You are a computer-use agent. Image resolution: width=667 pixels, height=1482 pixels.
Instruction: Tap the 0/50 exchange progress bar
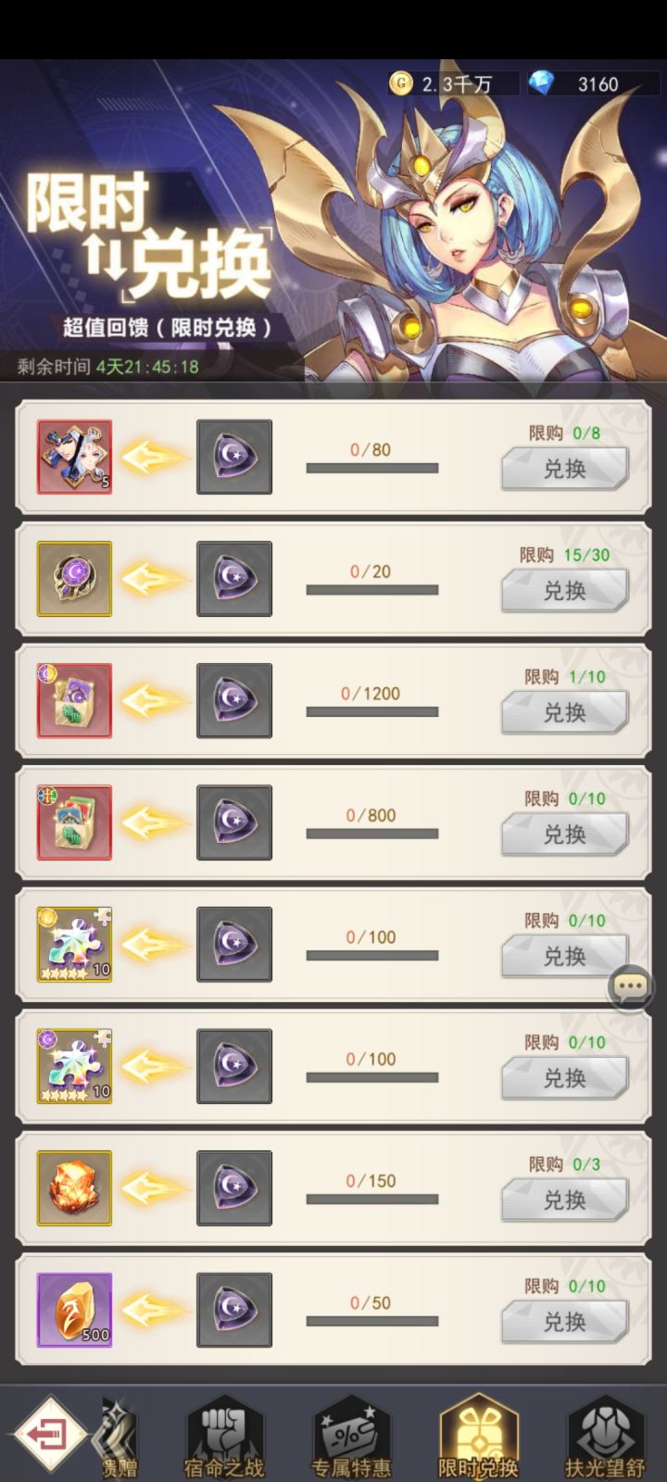372,1321
